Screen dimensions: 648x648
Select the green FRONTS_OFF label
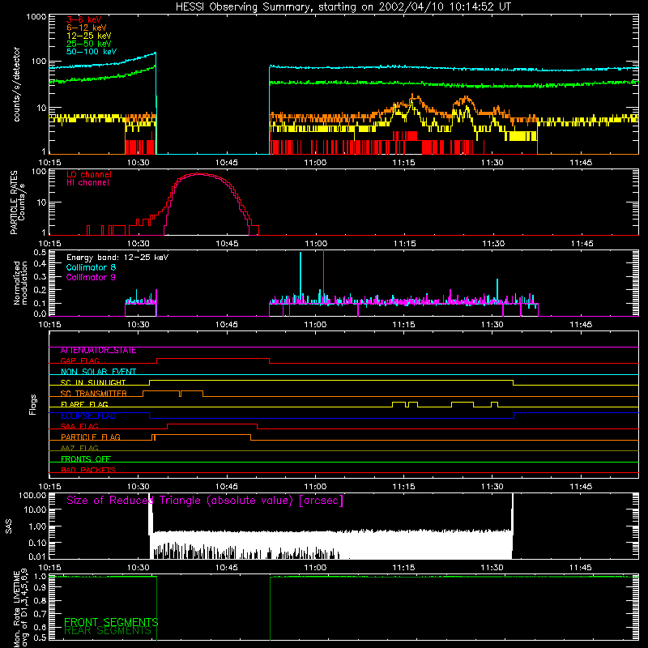tap(86, 459)
